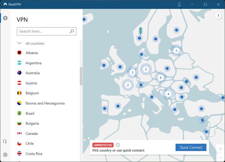Viewport: 225px width, 162px height.
Task: Select the map cluster labeled 6
Action: click(161, 78)
